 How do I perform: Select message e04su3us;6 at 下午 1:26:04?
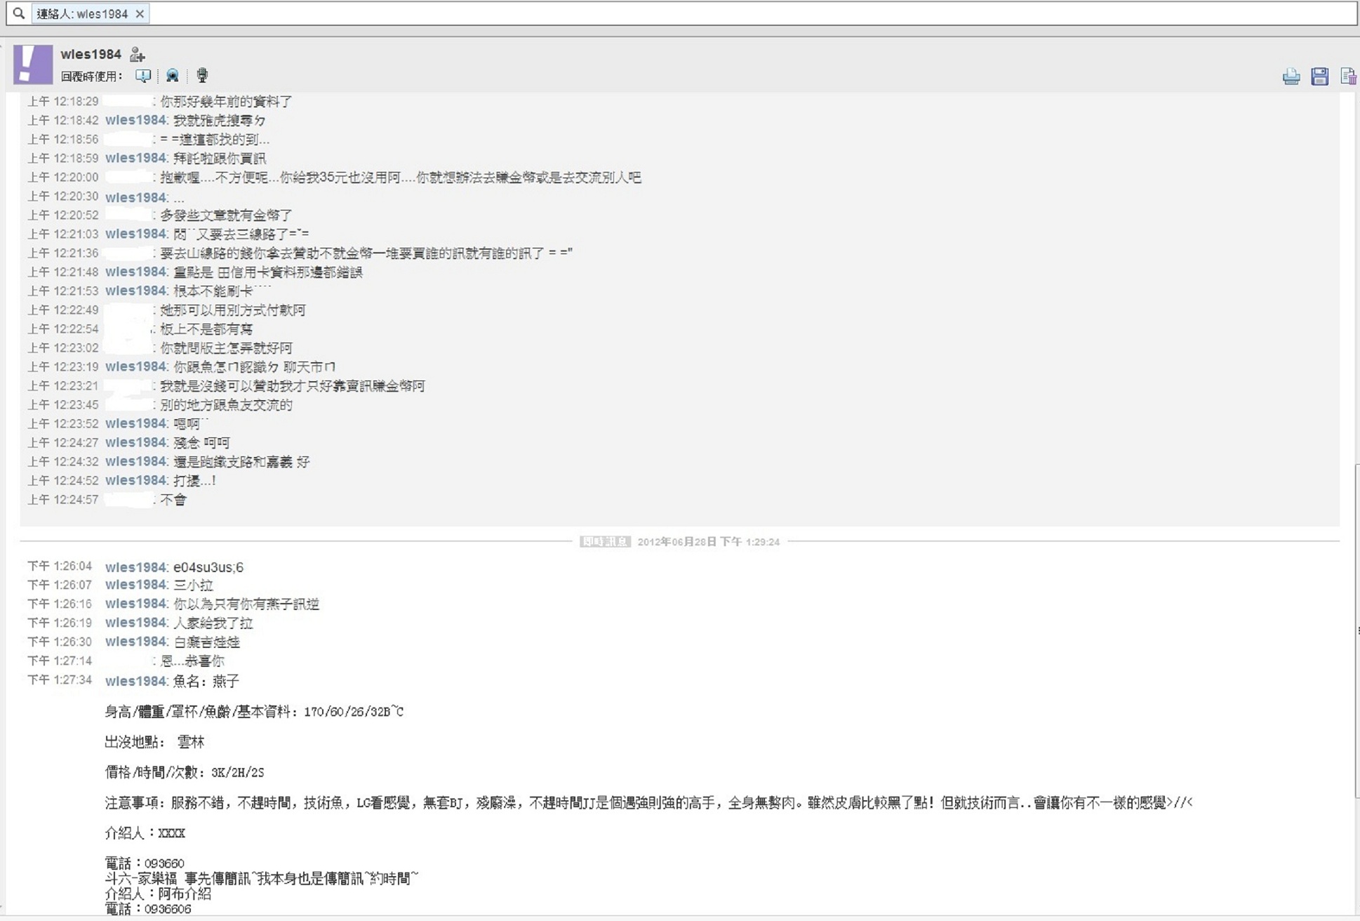click(x=208, y=567)
